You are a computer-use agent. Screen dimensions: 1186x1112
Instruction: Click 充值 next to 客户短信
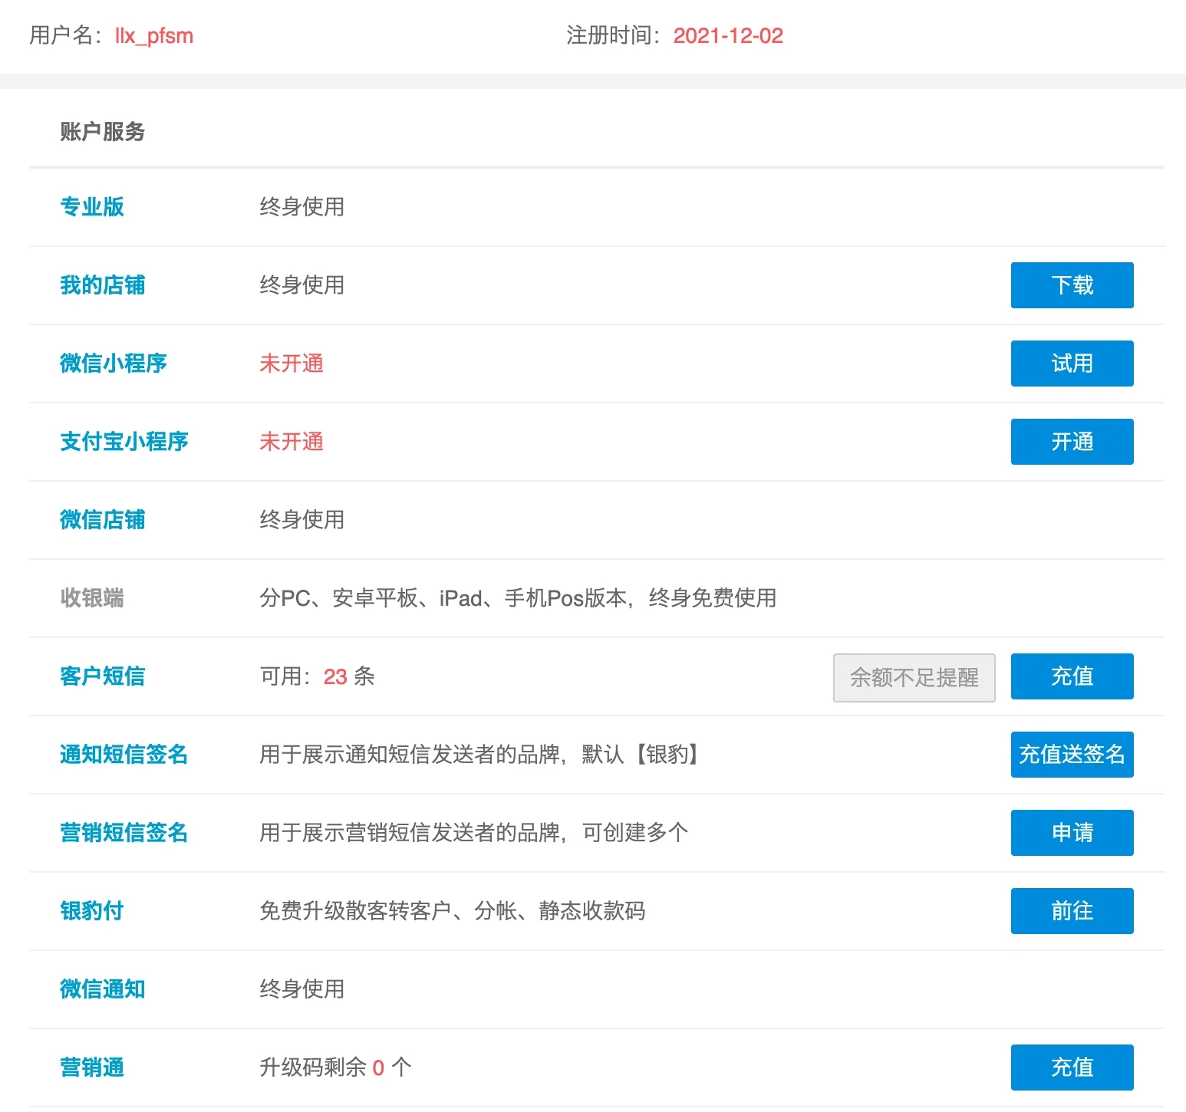click(x=1072, y=676)
